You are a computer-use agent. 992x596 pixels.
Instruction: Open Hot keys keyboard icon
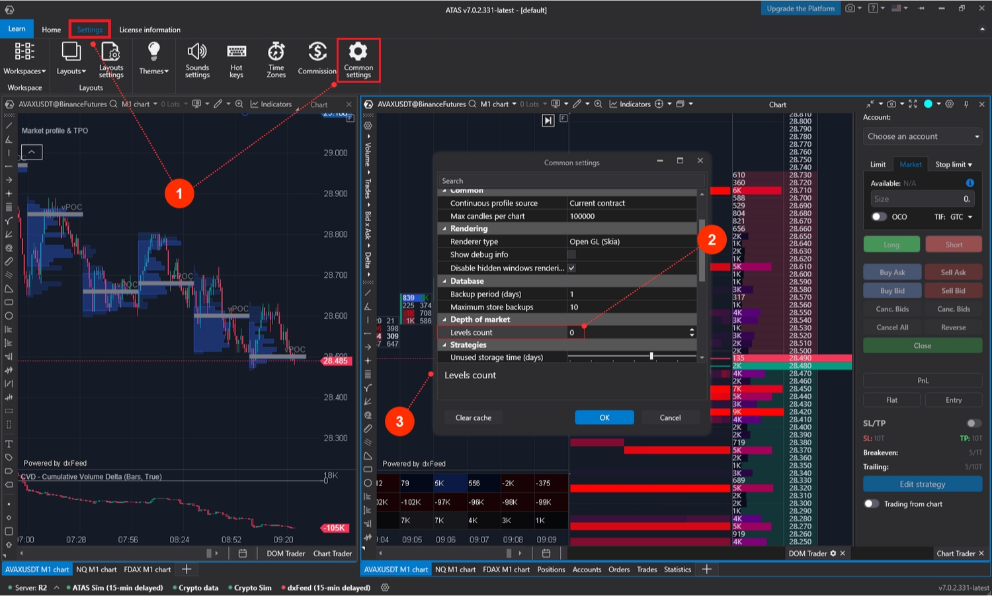tap(236, 52)
